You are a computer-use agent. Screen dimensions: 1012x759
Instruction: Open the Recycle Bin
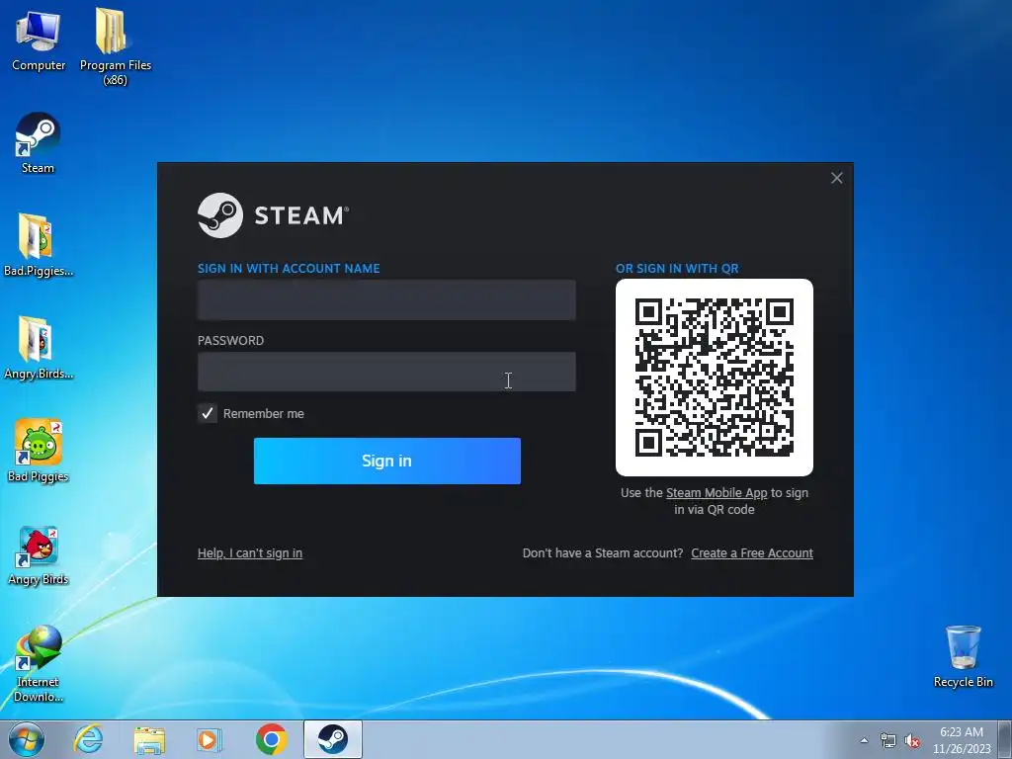(963, 656)
